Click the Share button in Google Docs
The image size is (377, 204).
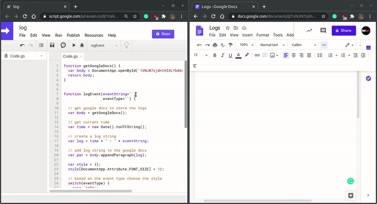coord(344,31)
